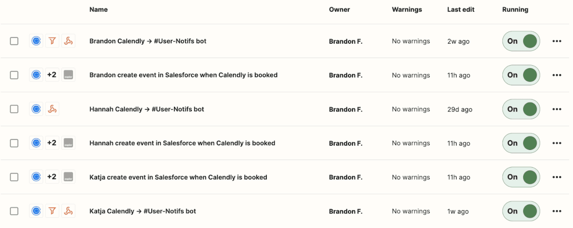Open Hannah Calendly → #User-Notifs bot Zap
573x228 pixels.
pos(146,109)
